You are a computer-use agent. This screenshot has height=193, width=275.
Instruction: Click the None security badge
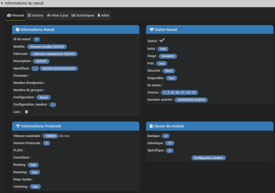point(169,71)
